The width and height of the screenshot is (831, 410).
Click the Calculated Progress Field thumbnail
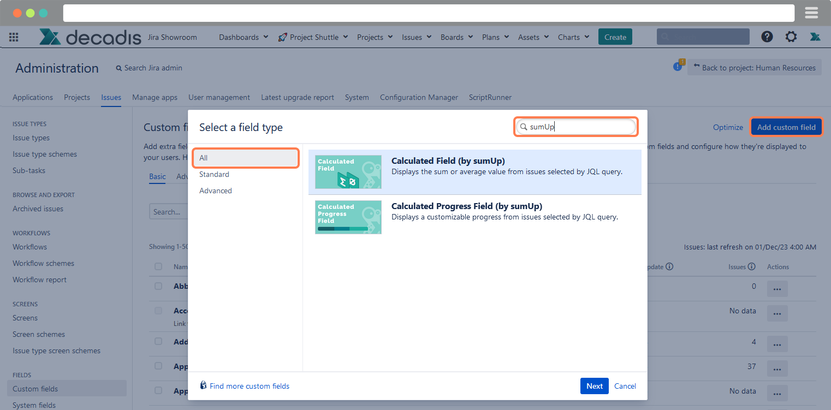pos(348,217)
